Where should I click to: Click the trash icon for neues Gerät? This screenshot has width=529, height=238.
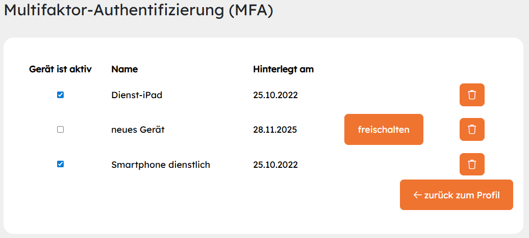click(x=472, y=130)
